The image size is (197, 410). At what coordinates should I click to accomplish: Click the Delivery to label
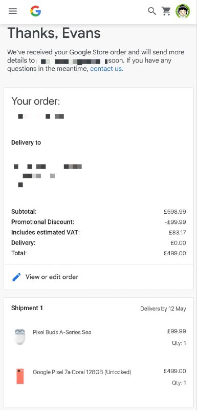click(x=26, y=142)
